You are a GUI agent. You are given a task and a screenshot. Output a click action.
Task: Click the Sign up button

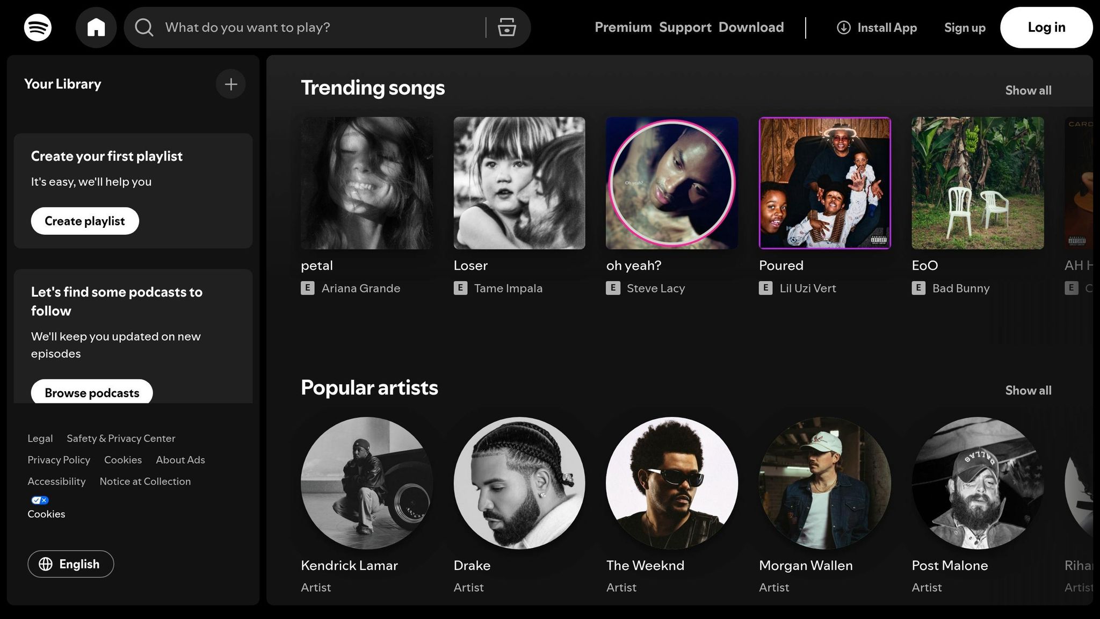coord(965,27)
